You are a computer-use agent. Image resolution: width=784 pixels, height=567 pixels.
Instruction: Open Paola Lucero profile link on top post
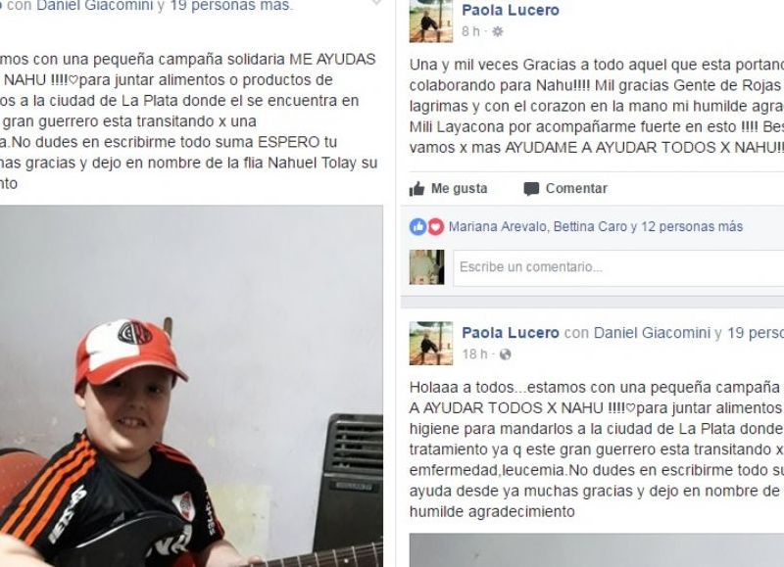coord(510,10)
